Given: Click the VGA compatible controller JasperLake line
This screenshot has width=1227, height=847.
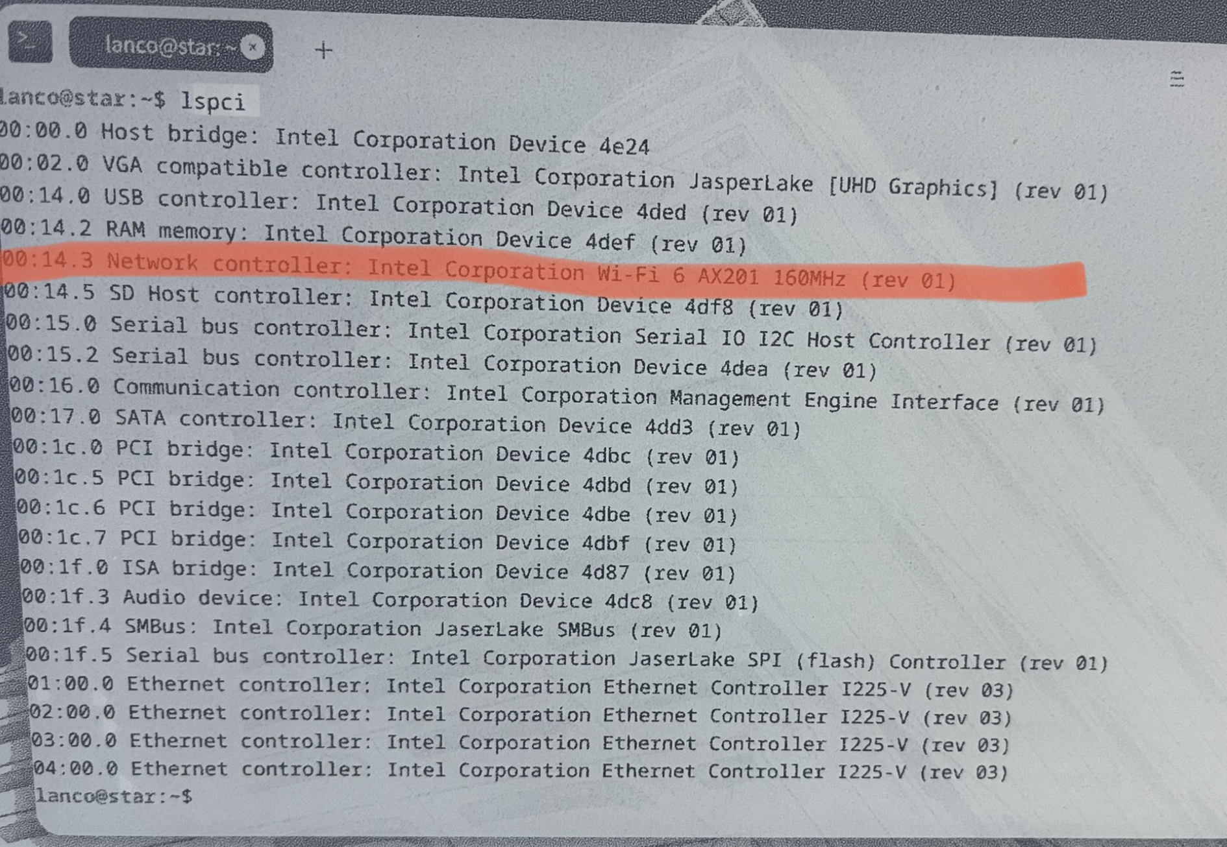Looking at the screenshot, I should [553, 177].
